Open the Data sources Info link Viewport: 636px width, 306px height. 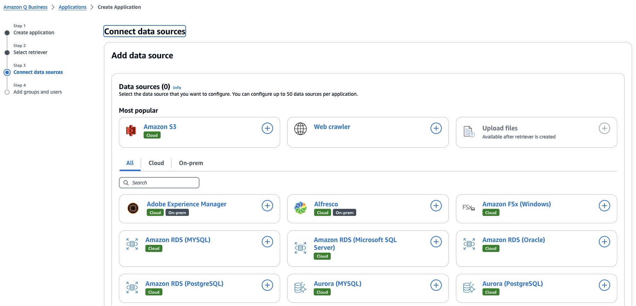click(177, 88)
